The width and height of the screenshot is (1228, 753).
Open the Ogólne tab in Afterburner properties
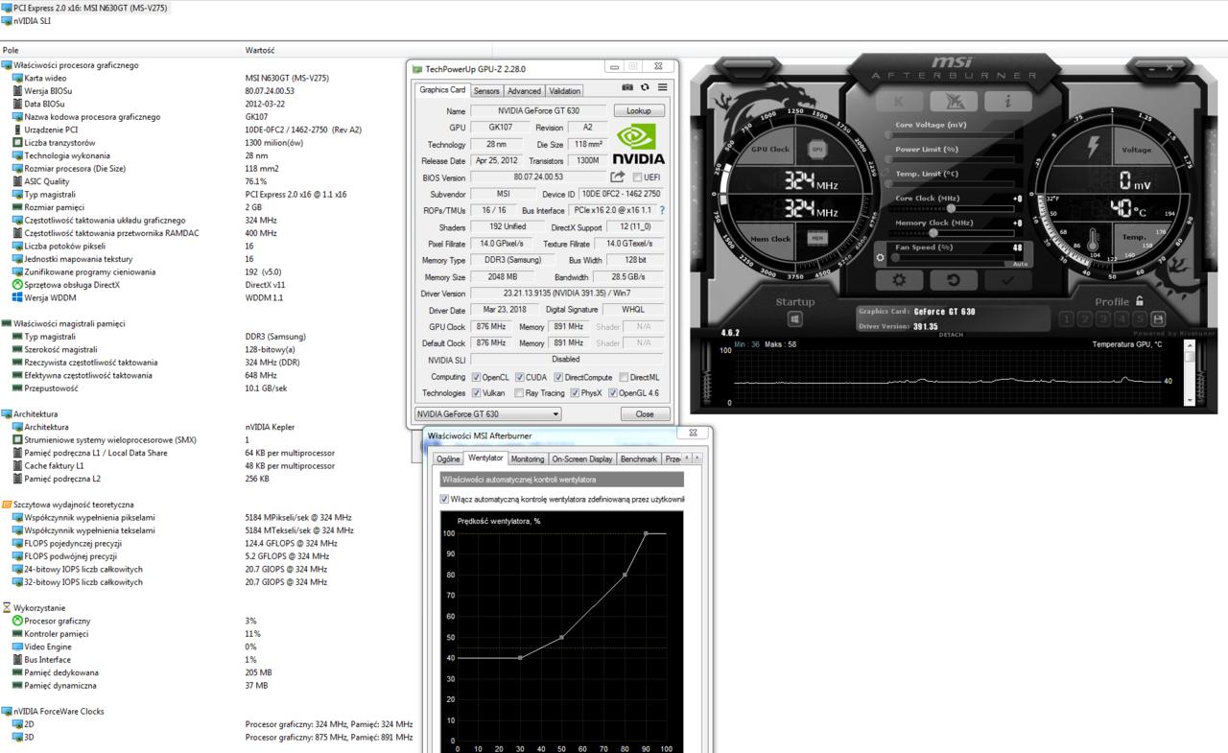click(448, 459)
